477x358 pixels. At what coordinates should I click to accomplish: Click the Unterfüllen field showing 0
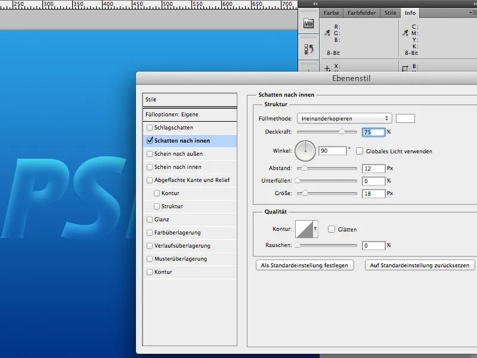click(374, 181)
